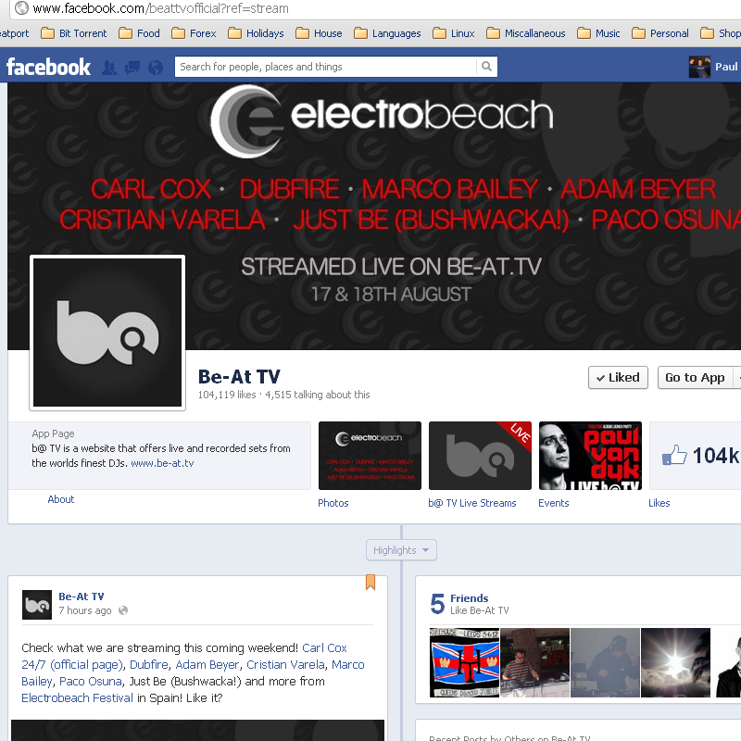The width and height of the screenshot is (741, 741).
Task: Click Paul's profile picture in header
Action: [x=699, y=67]
